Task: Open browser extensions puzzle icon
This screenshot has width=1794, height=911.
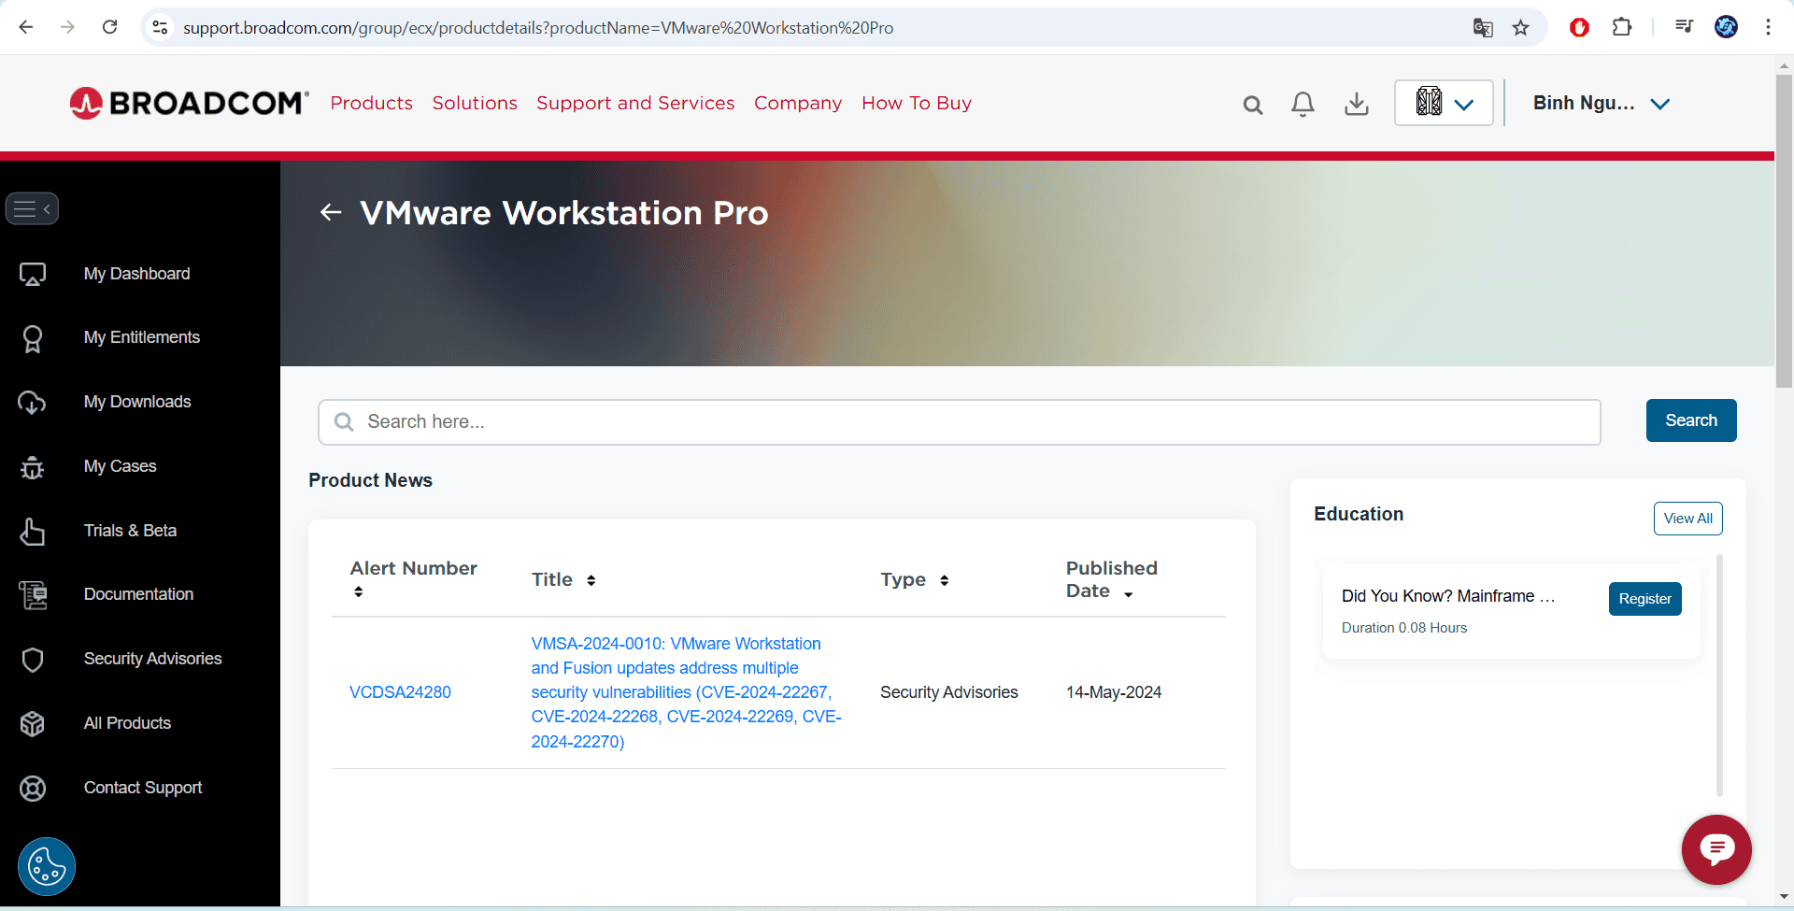Action: coord(1622,27)
